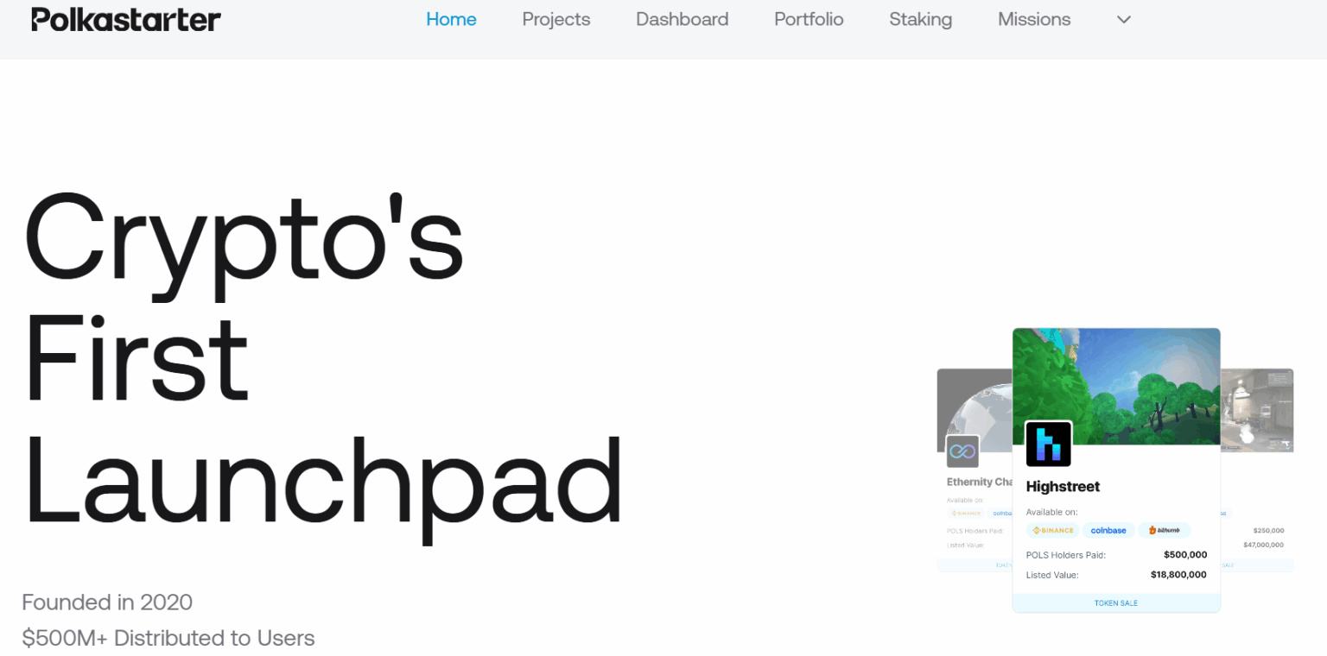This screenshot has height=656, width=1327.
Task: Click the Highstreet project logo icon
Action: [x=1048, y=445]
